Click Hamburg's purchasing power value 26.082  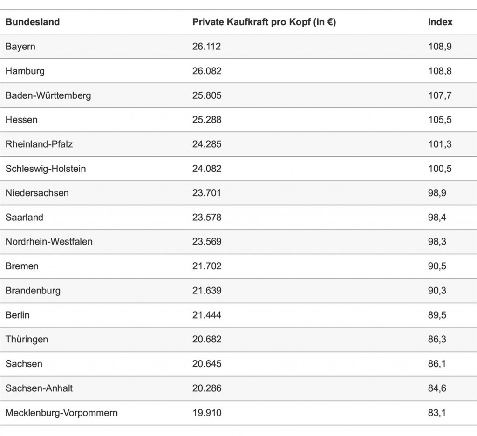click(x=207, y=71)
